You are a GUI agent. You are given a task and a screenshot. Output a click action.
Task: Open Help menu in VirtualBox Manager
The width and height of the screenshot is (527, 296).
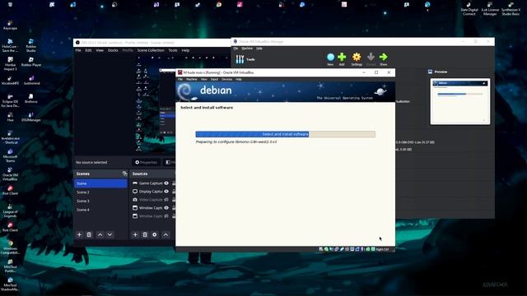pos(259,49)
